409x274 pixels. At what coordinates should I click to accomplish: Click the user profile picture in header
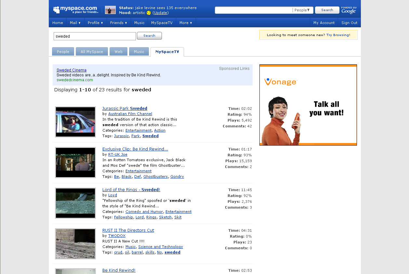coord(110,10)
